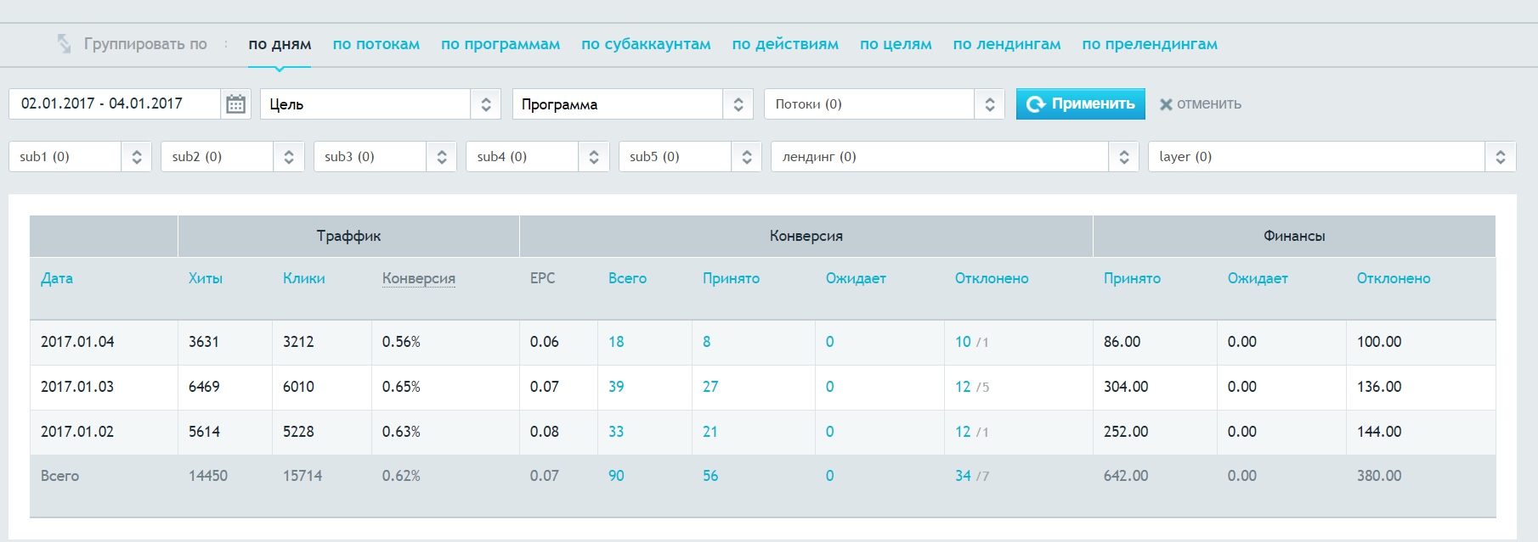Screen dimensions: 1538x542
Task: Open accepted count 27 for 2017.01.03
Action: tap(710, 387)
